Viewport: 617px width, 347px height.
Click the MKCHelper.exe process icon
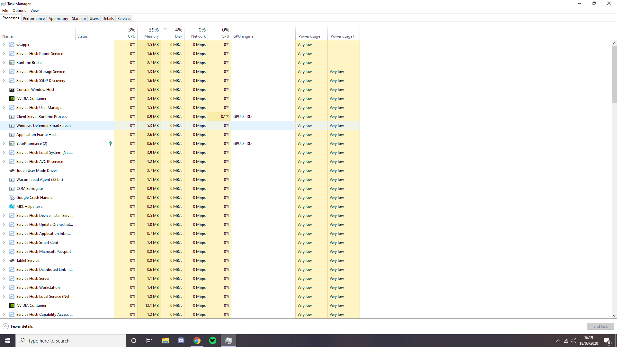click(12, 207)
